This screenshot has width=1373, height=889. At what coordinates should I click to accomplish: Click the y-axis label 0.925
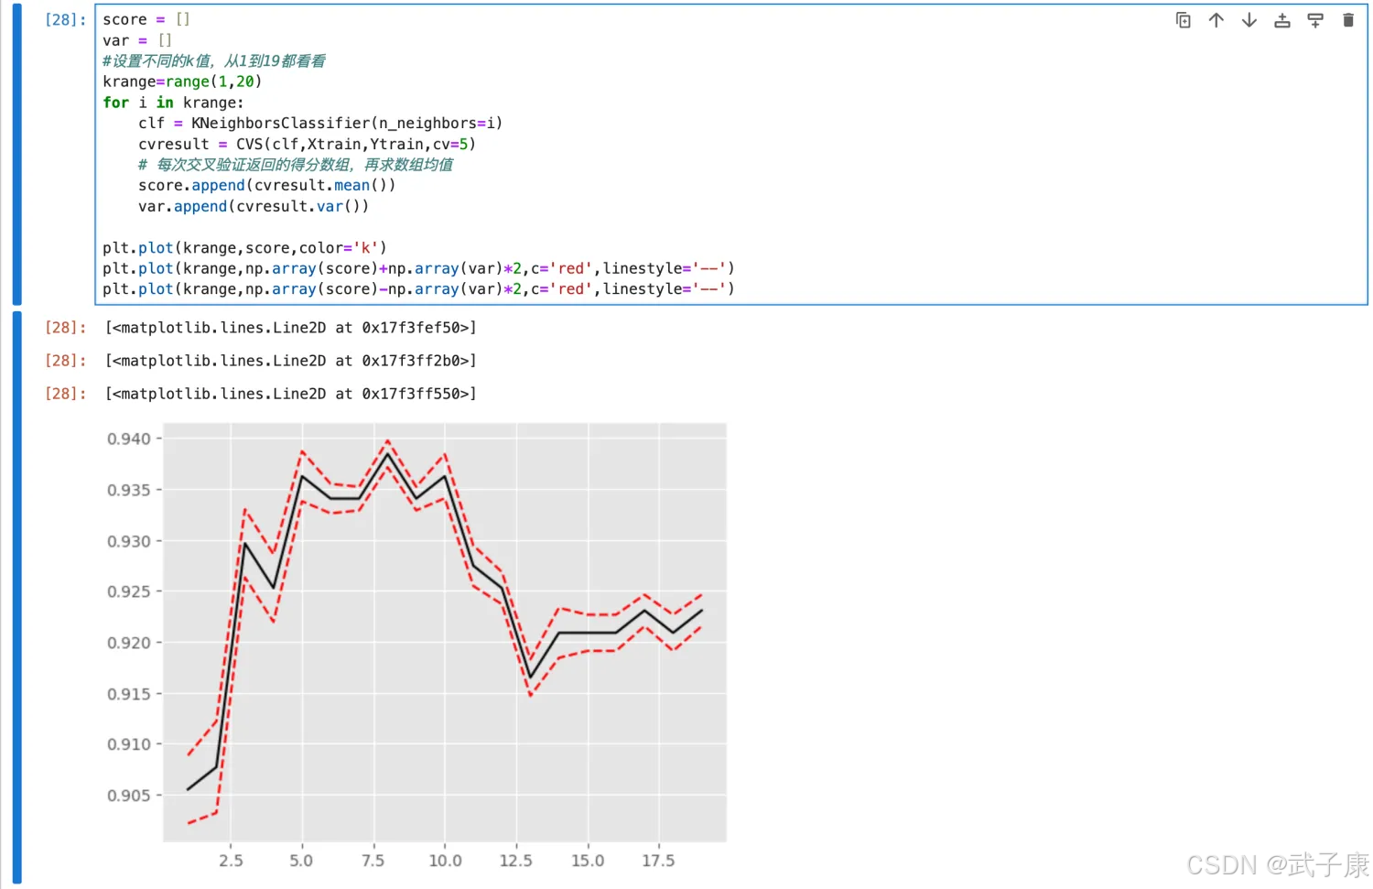point(128,591)
